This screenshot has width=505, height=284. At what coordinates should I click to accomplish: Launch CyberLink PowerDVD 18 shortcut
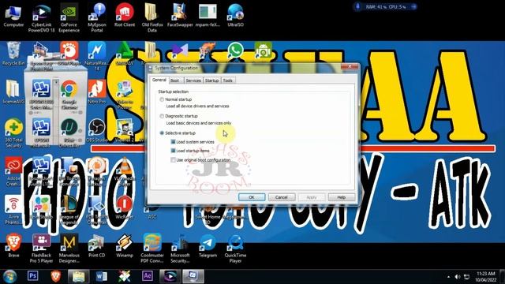[x=42, y=17]
